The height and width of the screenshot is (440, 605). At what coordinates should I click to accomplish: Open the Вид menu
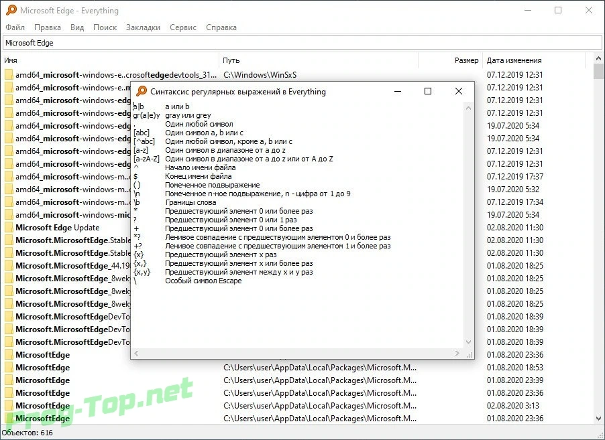coord(77,27)
